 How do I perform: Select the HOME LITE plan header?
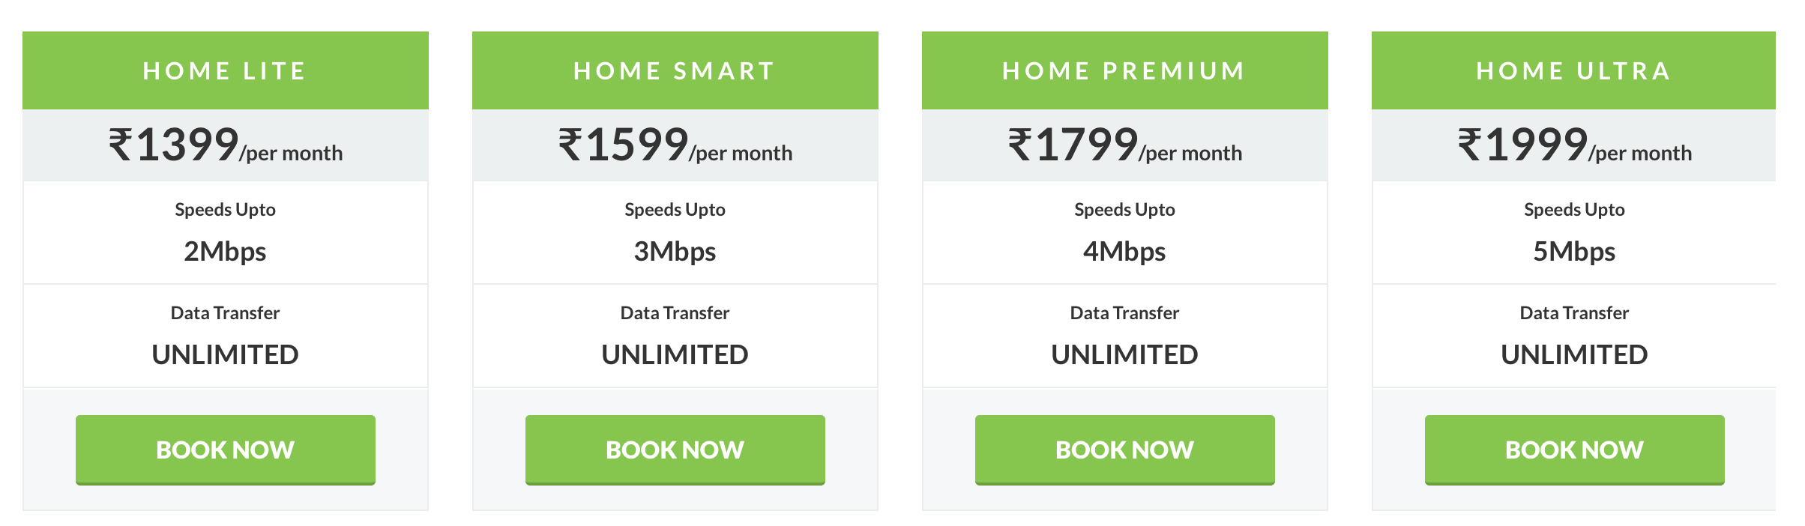(x=225, y=70)
